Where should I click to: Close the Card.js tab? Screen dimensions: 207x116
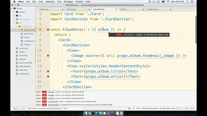point(143,9)
